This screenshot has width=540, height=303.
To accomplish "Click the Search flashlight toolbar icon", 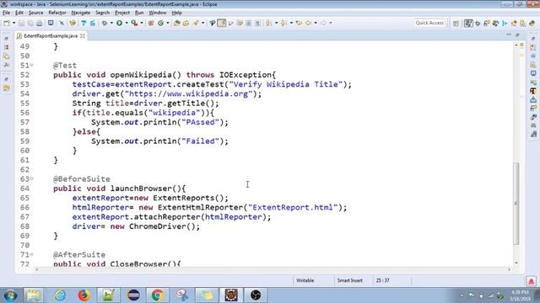I will [x=196, y=23].
